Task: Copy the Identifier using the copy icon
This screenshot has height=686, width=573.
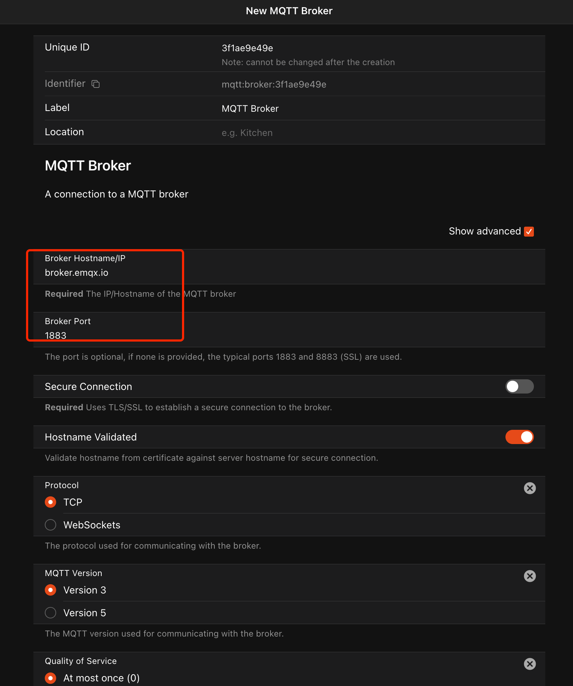Action: pos(95,84)
